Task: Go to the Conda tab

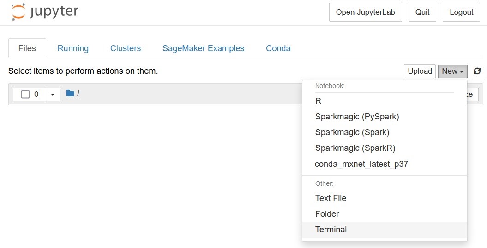Action: 278,48
